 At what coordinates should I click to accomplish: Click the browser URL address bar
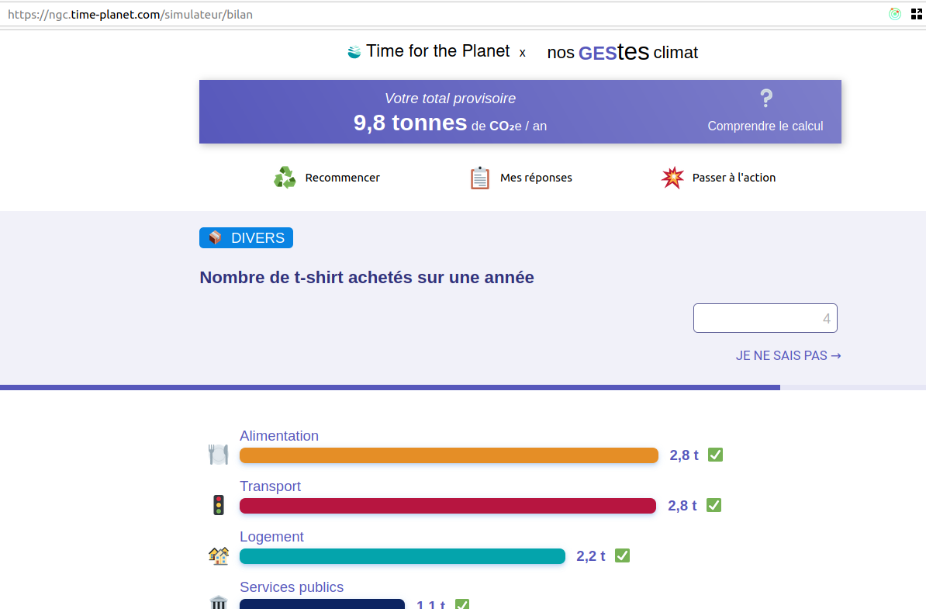(x=443, y=14)
